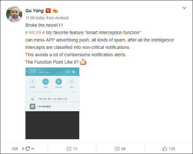Screen dimensions: 193x154
Task: Open Qu Yang's profile avatar
Action: coord(14,14)
